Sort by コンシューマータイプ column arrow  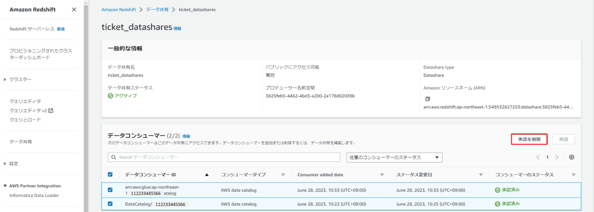pyautogui.click(x=283, y=175)
